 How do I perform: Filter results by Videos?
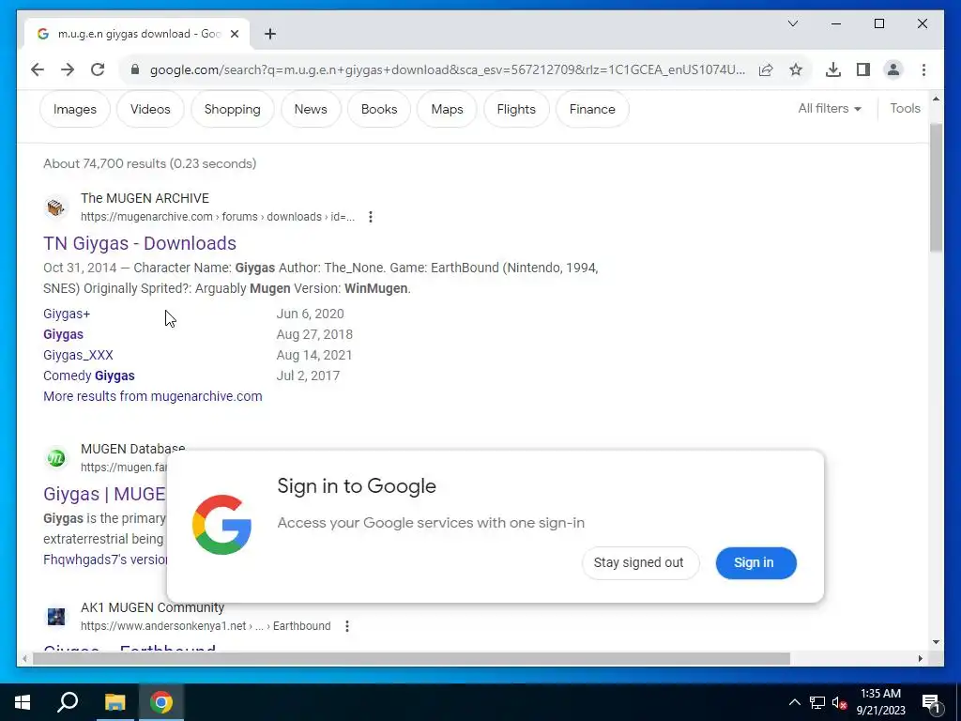150,109
